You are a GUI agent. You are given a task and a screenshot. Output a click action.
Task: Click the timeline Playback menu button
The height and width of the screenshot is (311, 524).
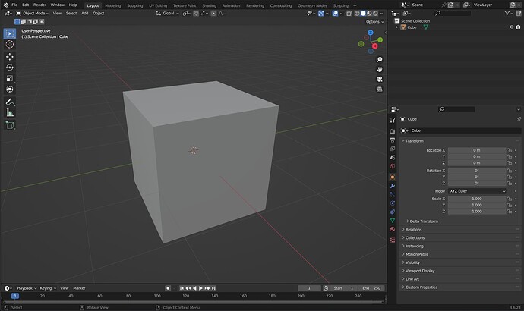[27, 288]
